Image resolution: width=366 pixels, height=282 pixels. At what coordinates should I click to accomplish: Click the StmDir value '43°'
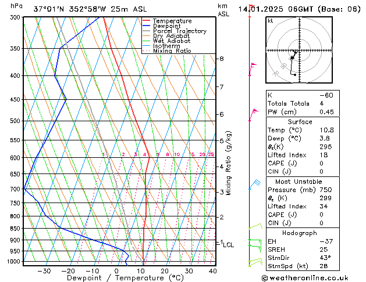325,258
